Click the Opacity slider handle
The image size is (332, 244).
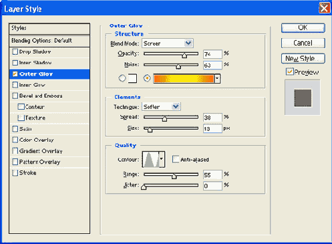[184, 55]
